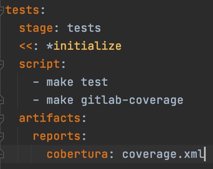
Task: Click the script key
Action: pyautogui.click(x=40, y=64)
